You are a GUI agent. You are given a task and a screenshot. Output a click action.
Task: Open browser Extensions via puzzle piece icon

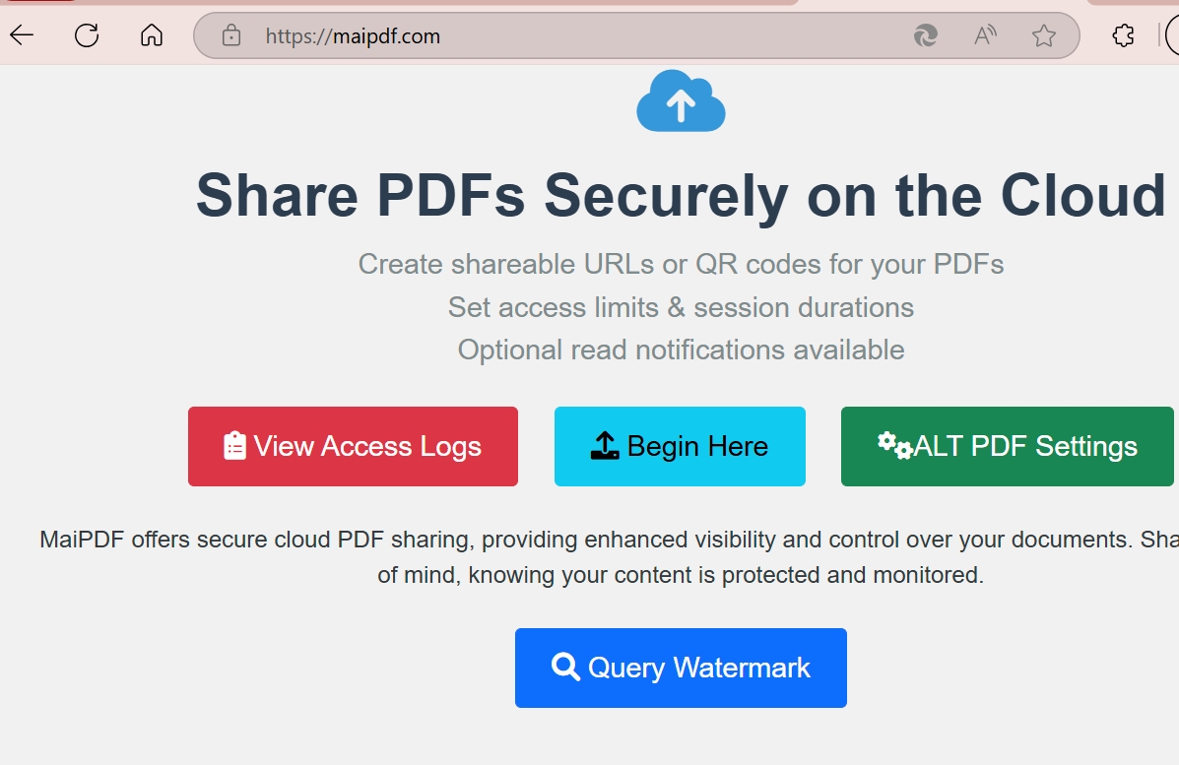1122,34
